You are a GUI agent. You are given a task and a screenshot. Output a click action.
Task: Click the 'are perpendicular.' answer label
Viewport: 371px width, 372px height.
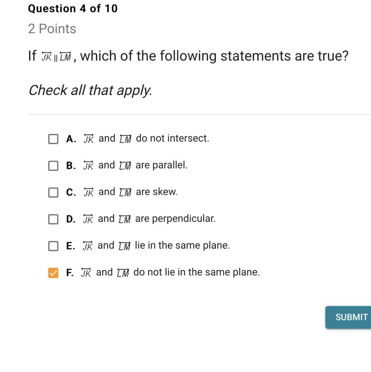pos(175,219)
